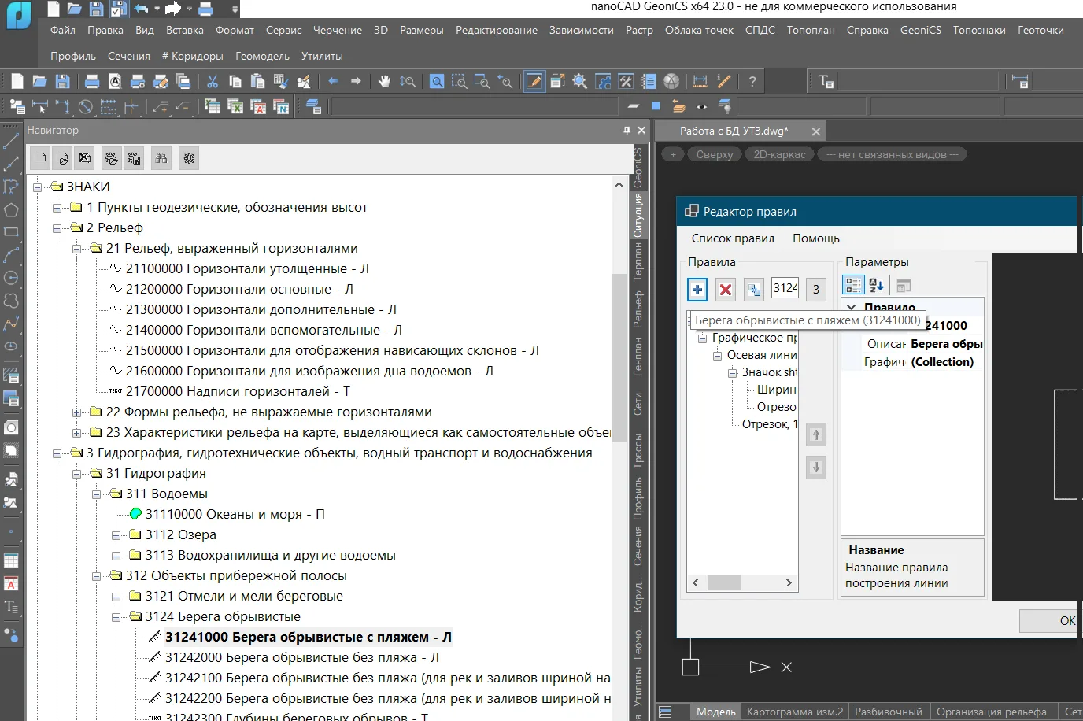Collapse the 21 Рельеф горизонталями node

(77, 249)
